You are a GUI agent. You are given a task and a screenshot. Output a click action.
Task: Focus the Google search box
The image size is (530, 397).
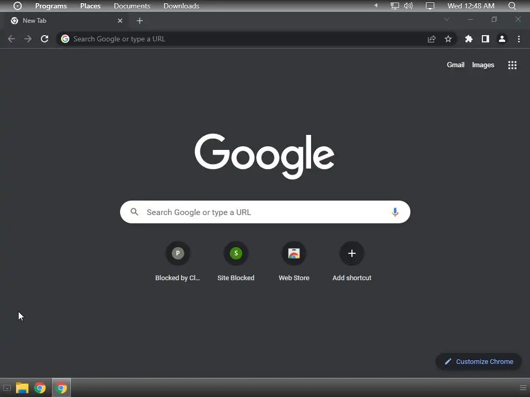265,212
